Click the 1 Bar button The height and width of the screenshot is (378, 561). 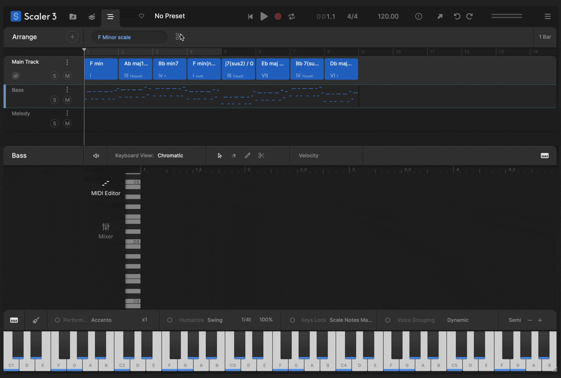click(x=545, y=37)
